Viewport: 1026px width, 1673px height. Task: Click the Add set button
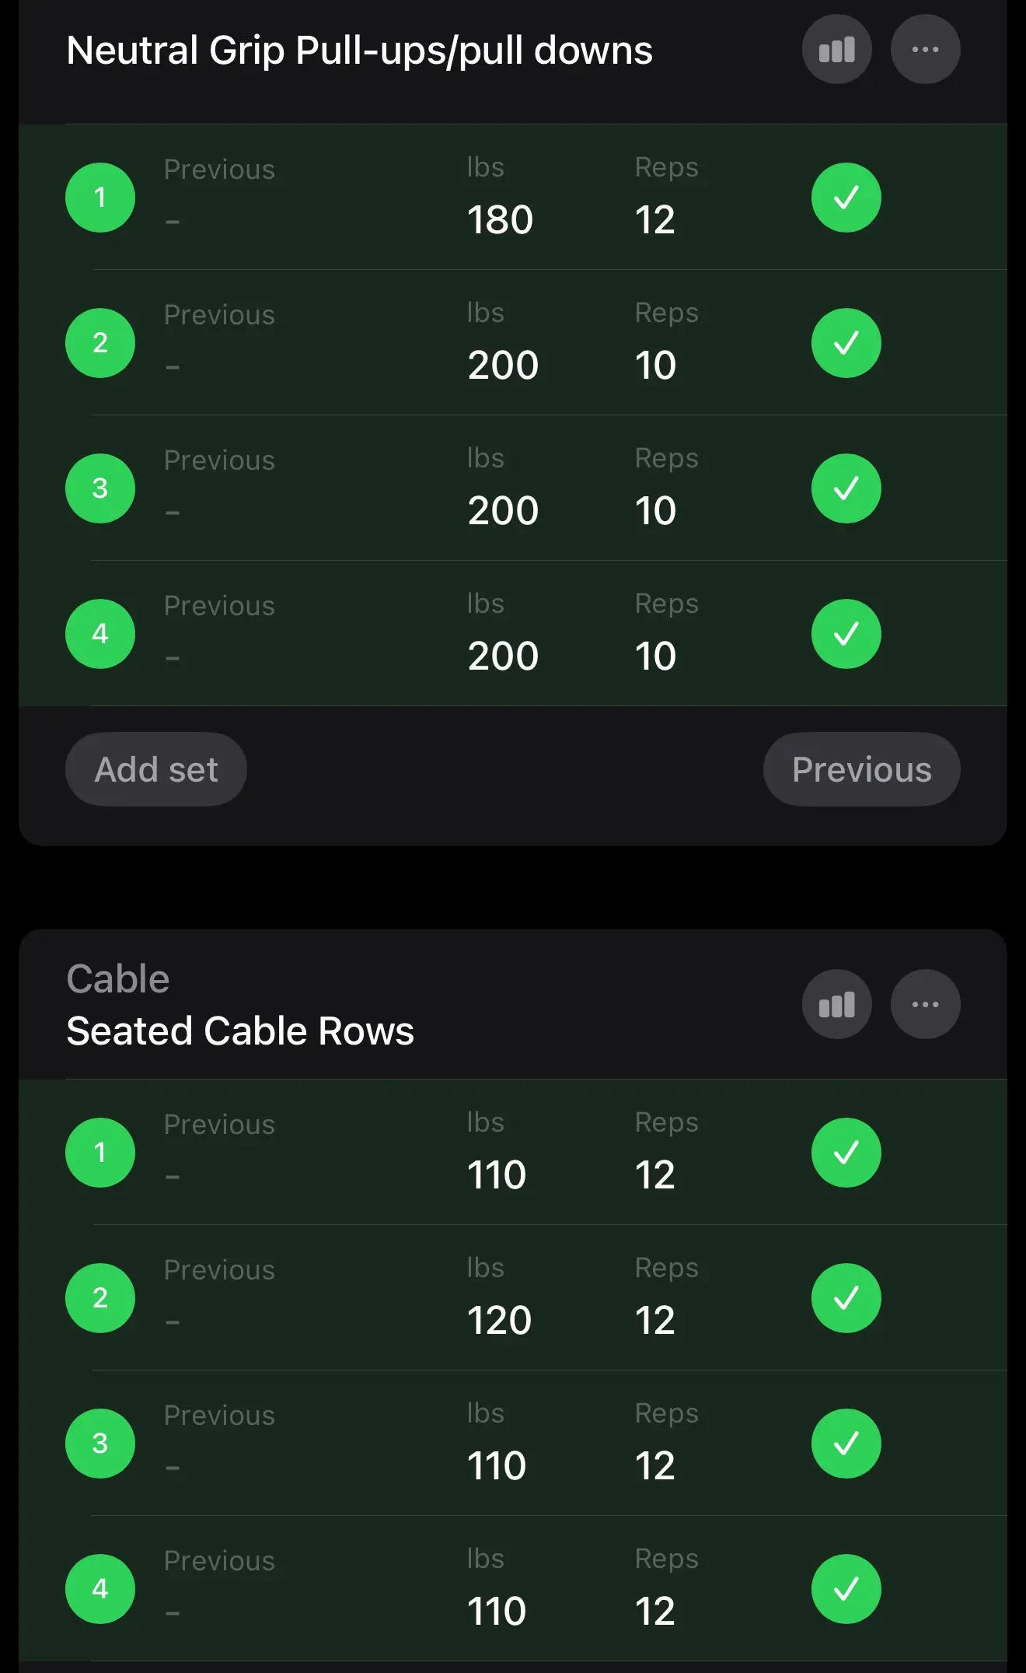pos(156,769)
